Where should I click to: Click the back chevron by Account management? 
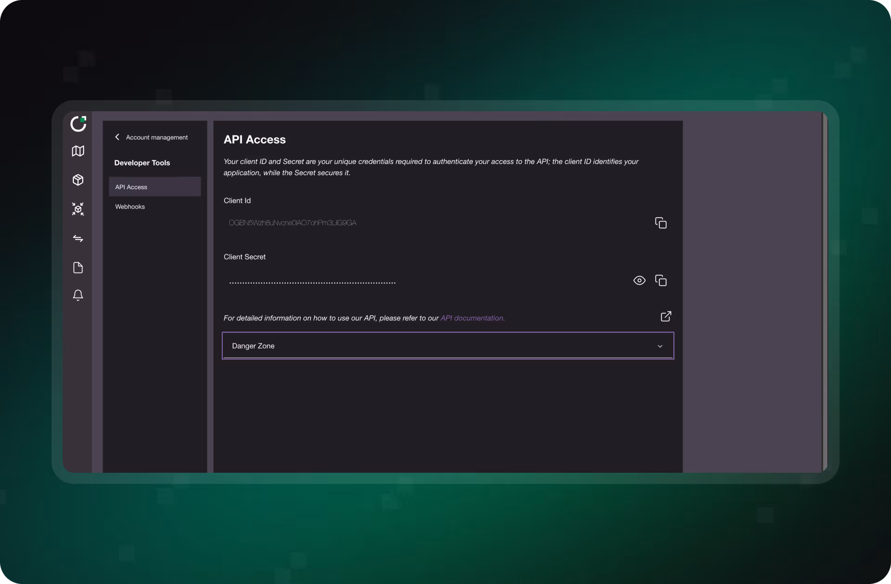[x=117, y=137]
